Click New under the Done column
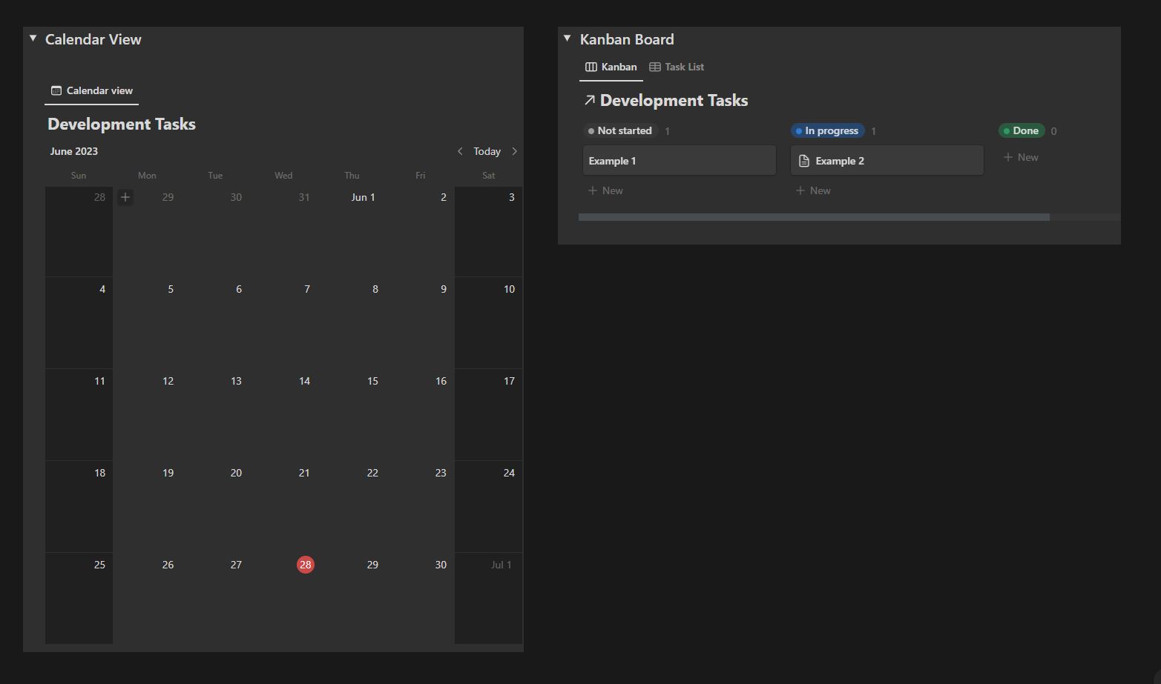 (x=1021, y=156)
